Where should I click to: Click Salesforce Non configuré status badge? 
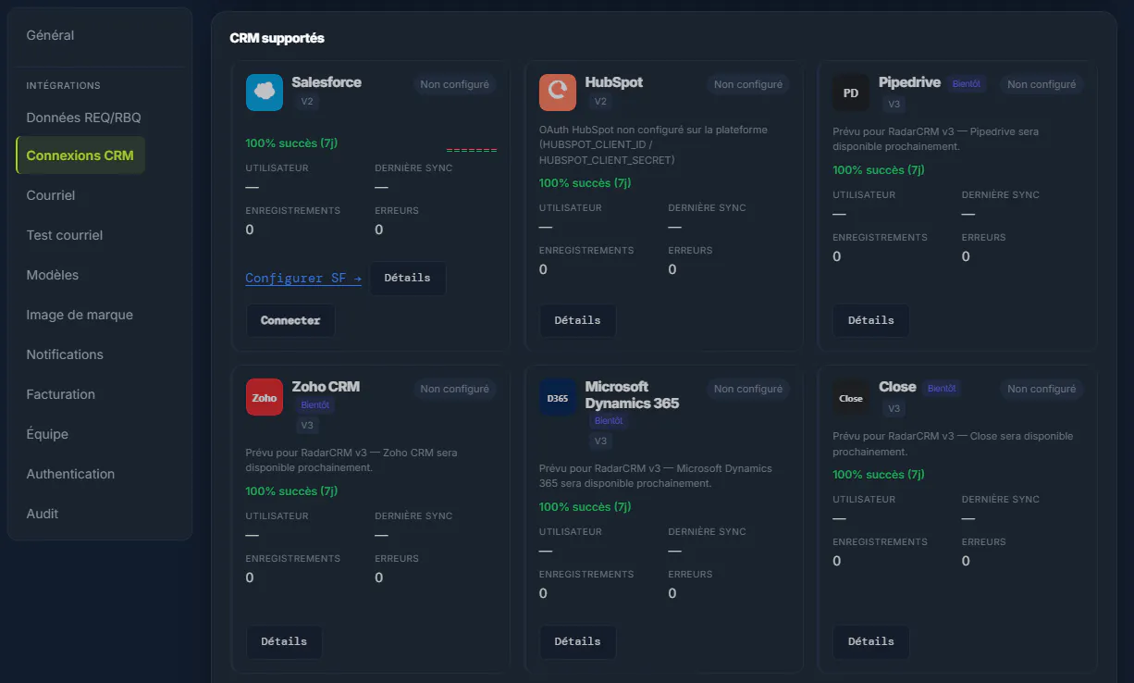tap(454, 84)
